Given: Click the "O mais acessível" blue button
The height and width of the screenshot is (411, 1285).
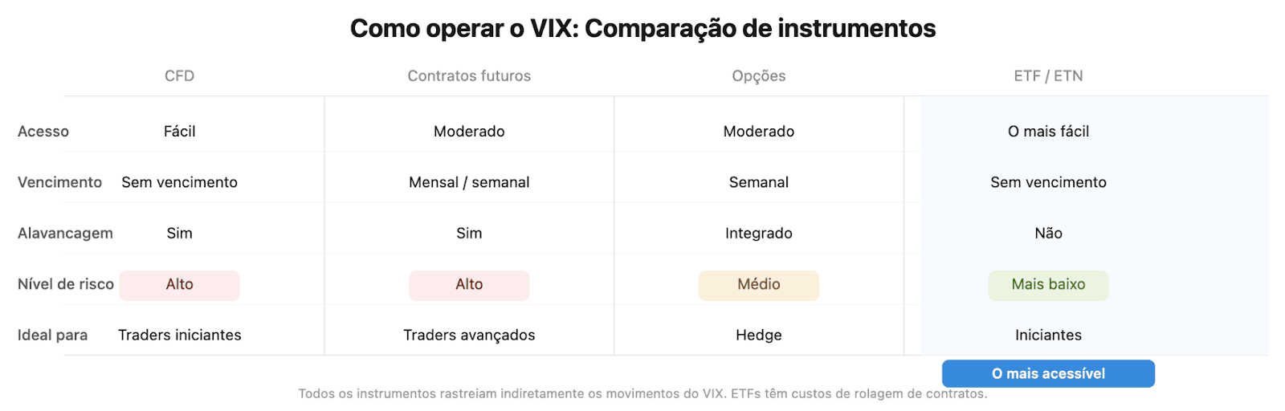Looking at the screenshot, I should point(1048,373).
